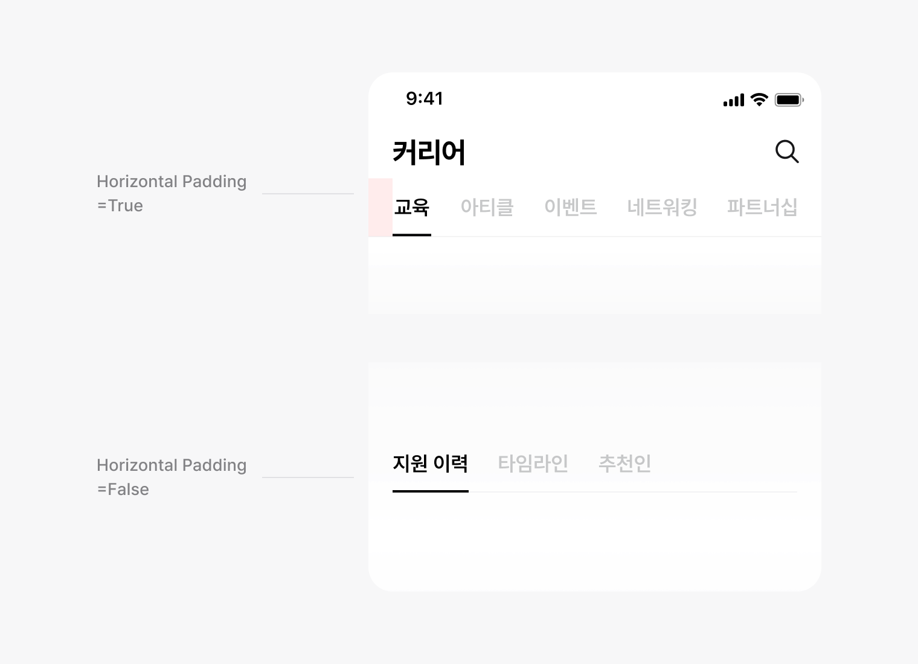Select the 파트너십 tab
Image resolution: width=918 pixels, height=664 pixels.
762,207
